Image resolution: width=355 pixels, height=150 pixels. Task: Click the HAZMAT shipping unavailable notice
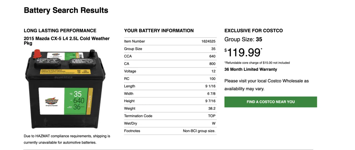pos(67,139)
